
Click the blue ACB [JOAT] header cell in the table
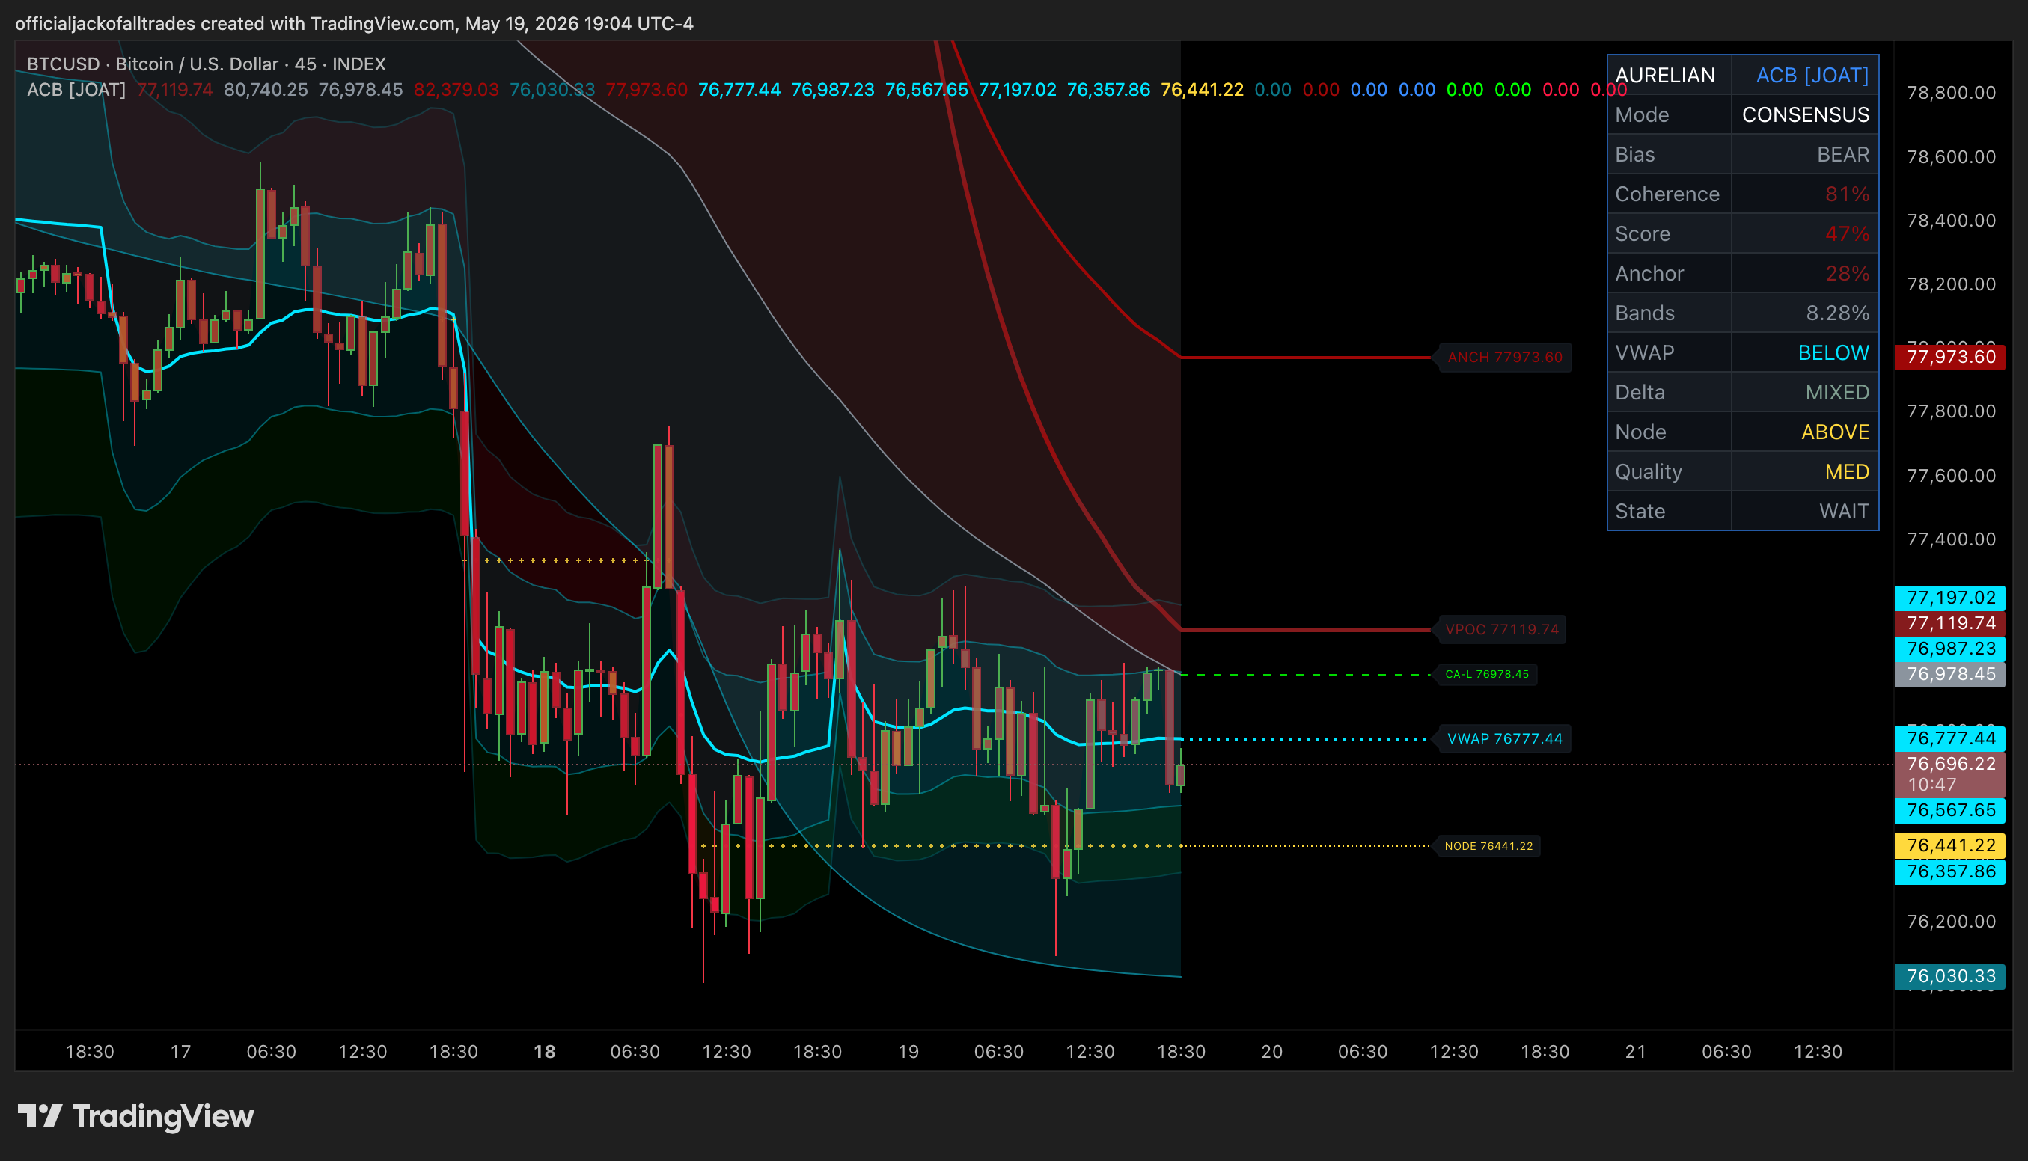point(1806,75)
